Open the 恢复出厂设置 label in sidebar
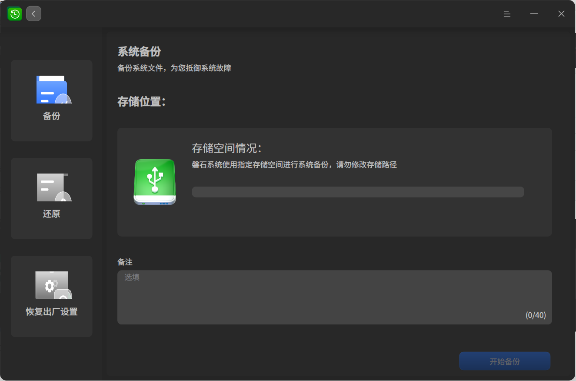576x381 pixels. pos(52,312)
